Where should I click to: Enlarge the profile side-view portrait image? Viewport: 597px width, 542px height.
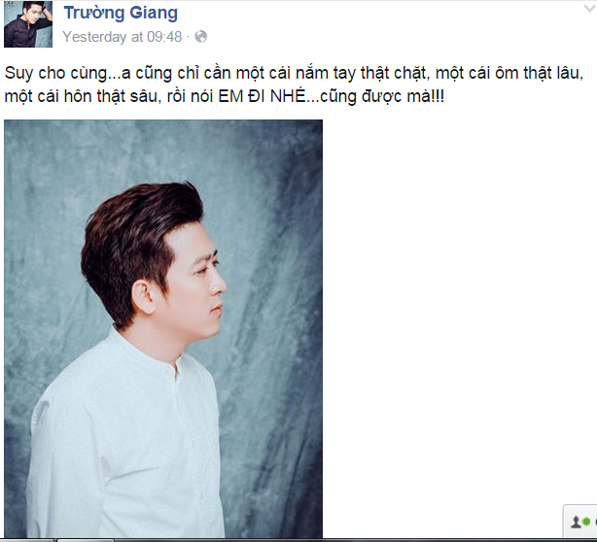click(x=163, y=328)
